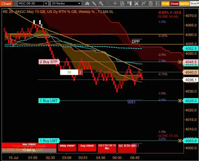This screenshot has height=161, width=199.
Task: Click the '-0.83% = -33.6' readout
Action: point(169,12)
